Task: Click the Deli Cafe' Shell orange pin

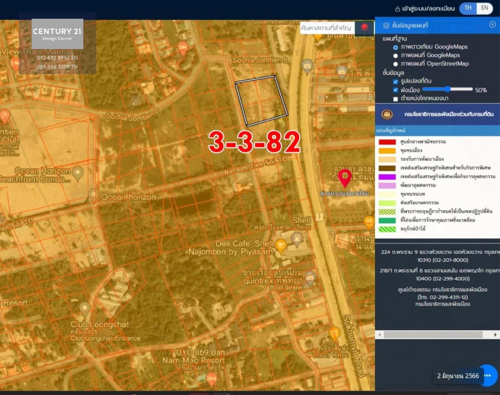Action: pos(280,246)
